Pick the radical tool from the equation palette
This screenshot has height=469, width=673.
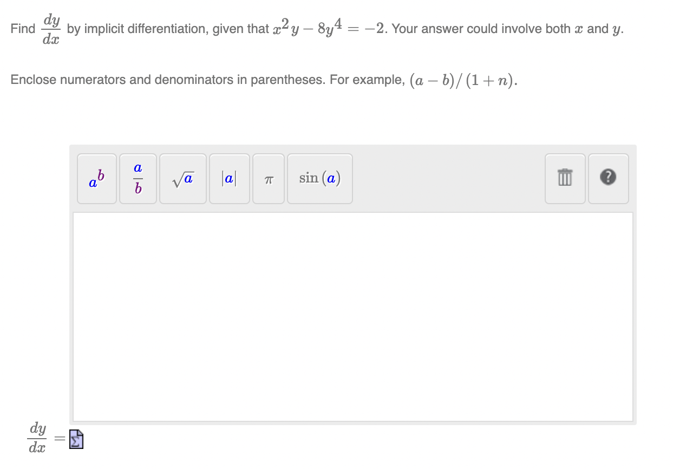[182, 179]
